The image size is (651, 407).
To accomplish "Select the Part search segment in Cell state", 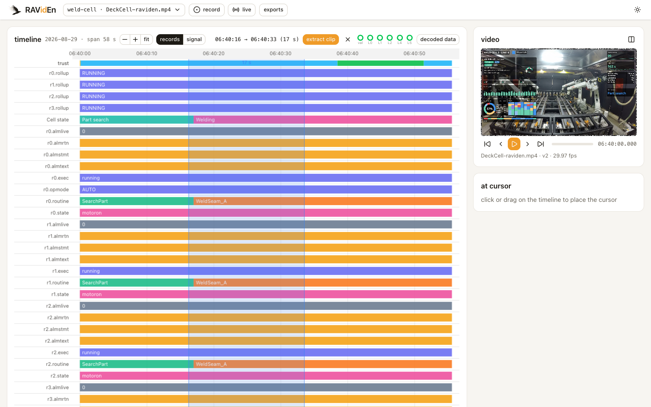I will pyautogui.click(x=137, y=120).
